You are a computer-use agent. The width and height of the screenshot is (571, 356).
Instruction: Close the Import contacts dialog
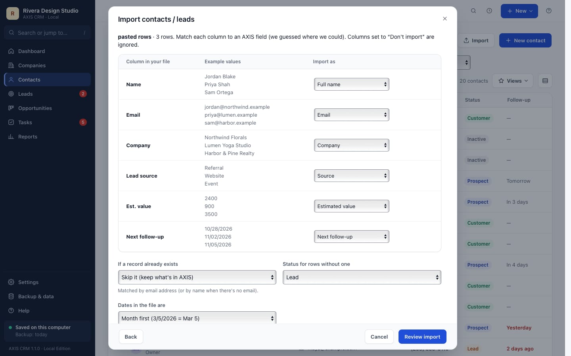445,19
